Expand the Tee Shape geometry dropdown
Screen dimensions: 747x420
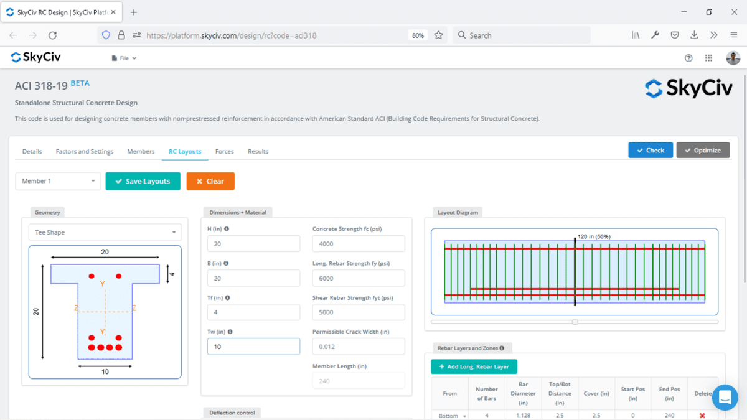tap(105, 233)
